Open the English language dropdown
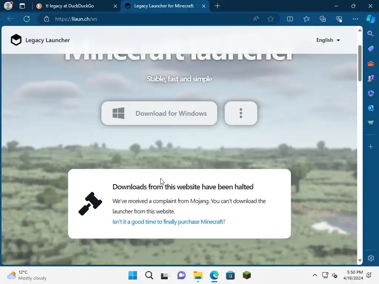Viewport: 379px width, 284px height. tap(328, 40)
